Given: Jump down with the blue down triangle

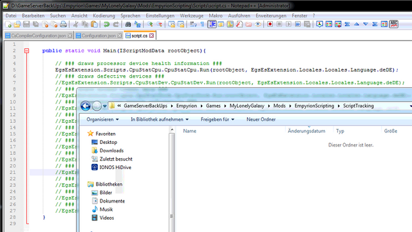Looking at the screenshot, I should [x=366, y=24].
